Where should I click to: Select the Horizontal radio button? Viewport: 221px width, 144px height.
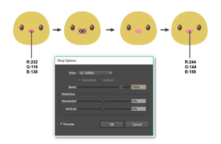(x=79, y=80)
